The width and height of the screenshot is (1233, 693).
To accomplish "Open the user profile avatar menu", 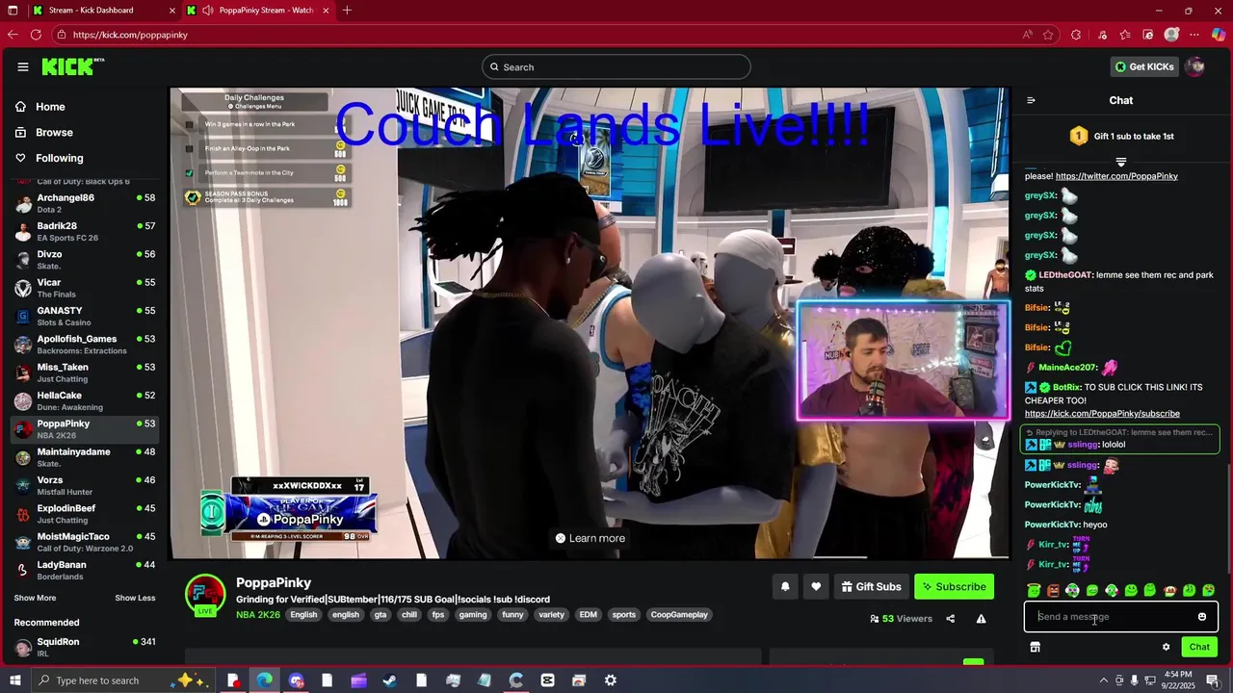I will pos(1194,66).
